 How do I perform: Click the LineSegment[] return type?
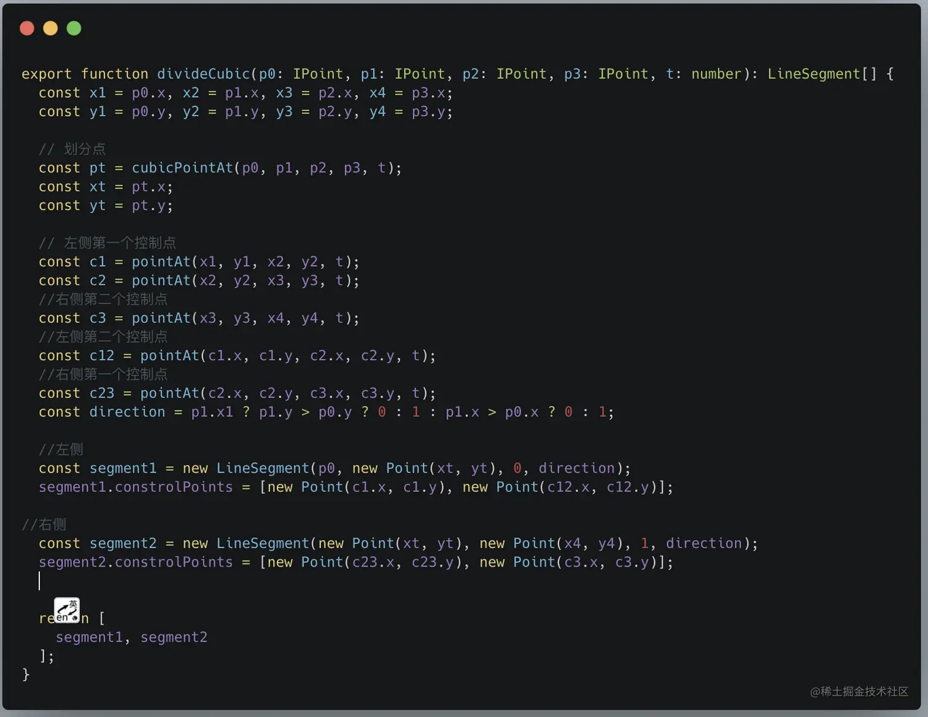pos(822,74)
